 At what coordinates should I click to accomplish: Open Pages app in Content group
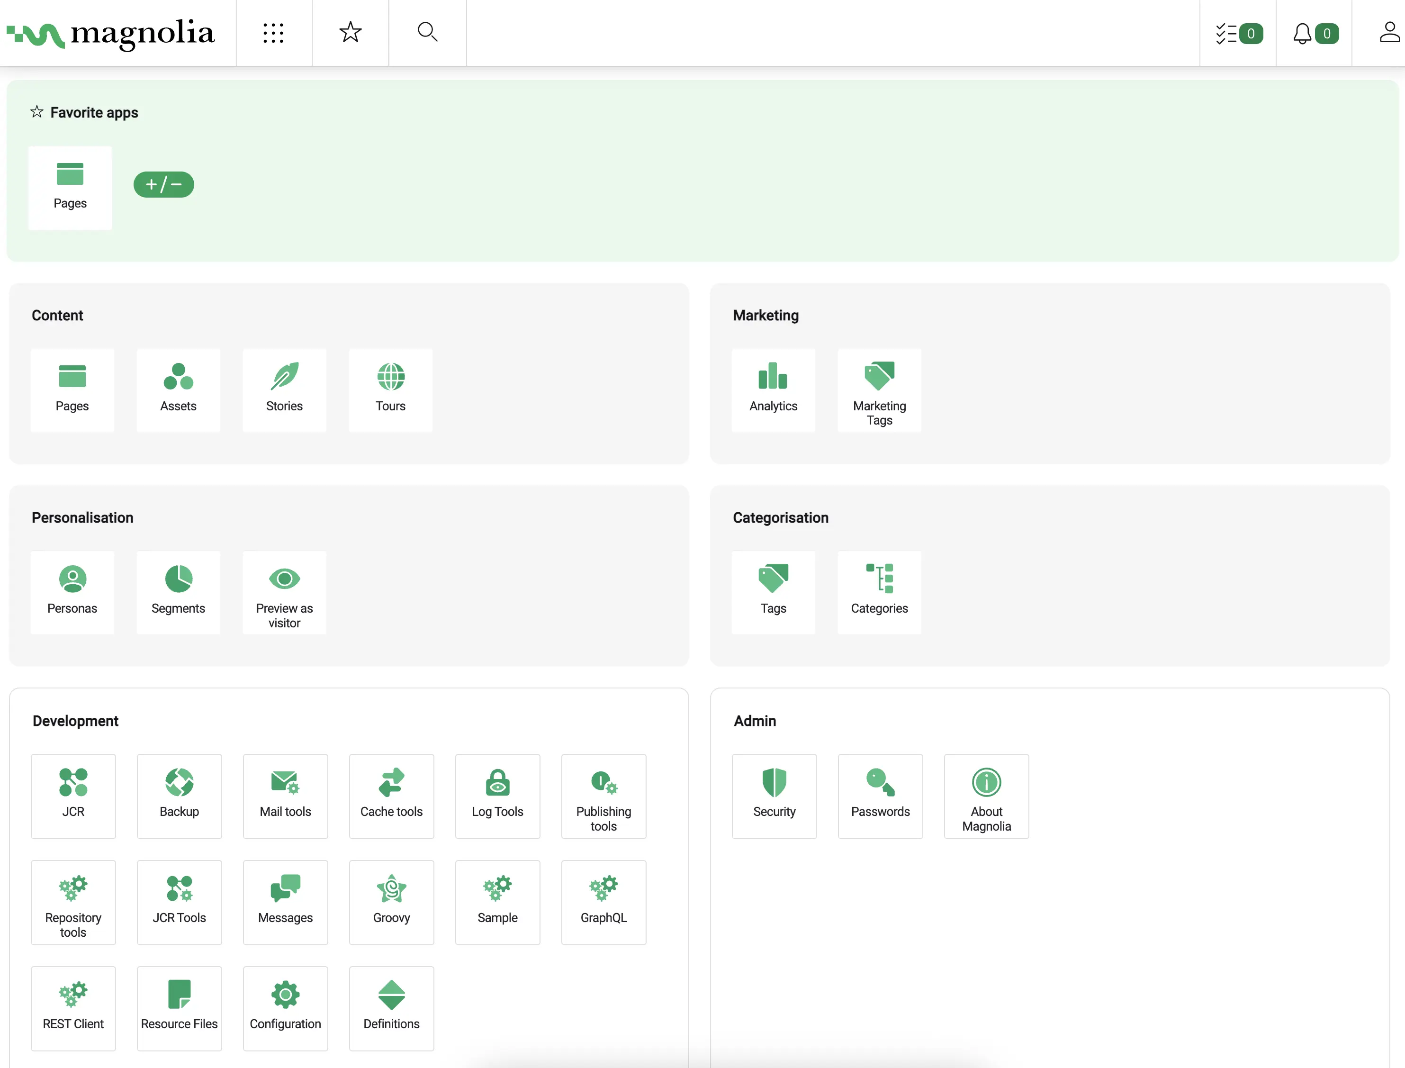[x=72, y=390]
